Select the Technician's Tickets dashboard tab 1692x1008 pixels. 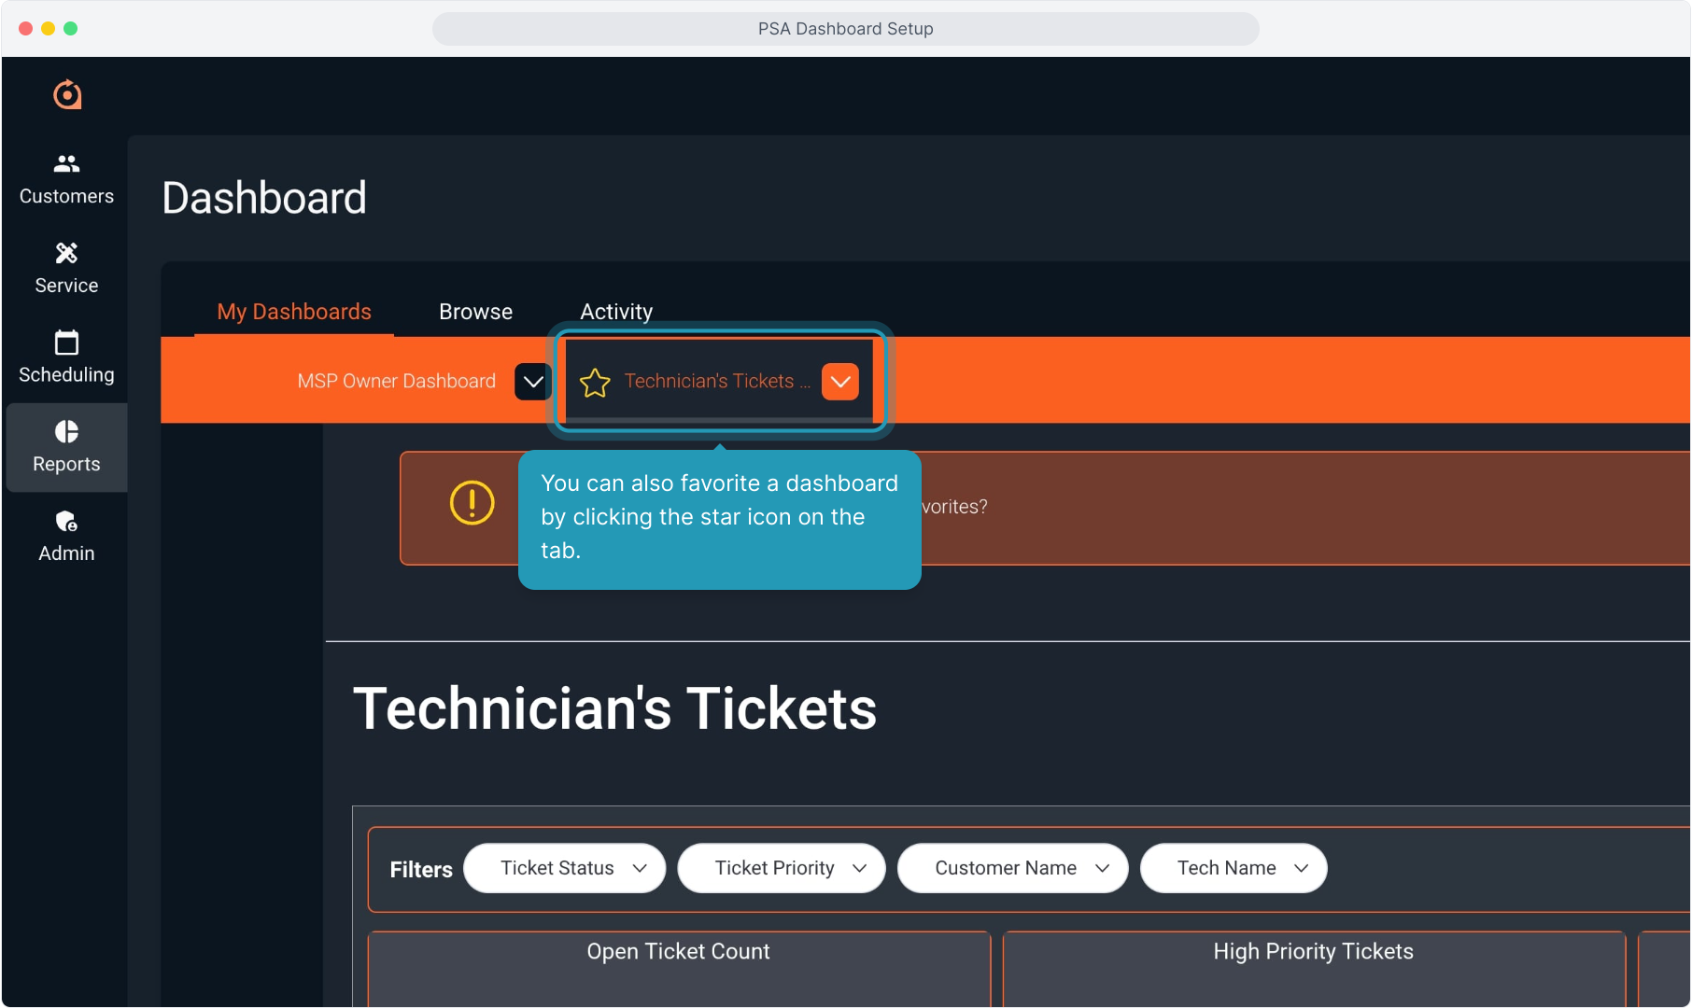[x=709, y=382]
